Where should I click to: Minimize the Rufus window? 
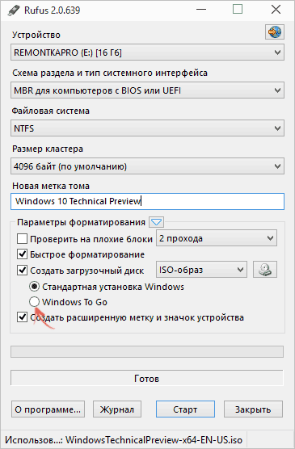(x=201, y=10)
